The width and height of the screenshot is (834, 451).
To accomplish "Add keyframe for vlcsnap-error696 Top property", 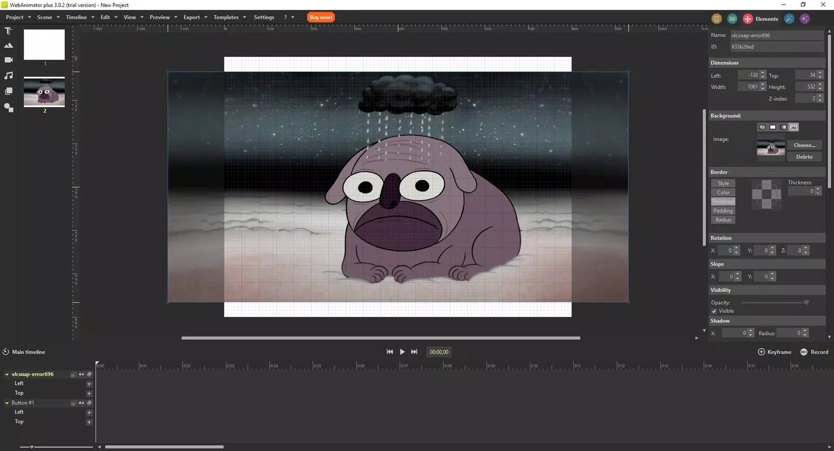I will [89, 393].
